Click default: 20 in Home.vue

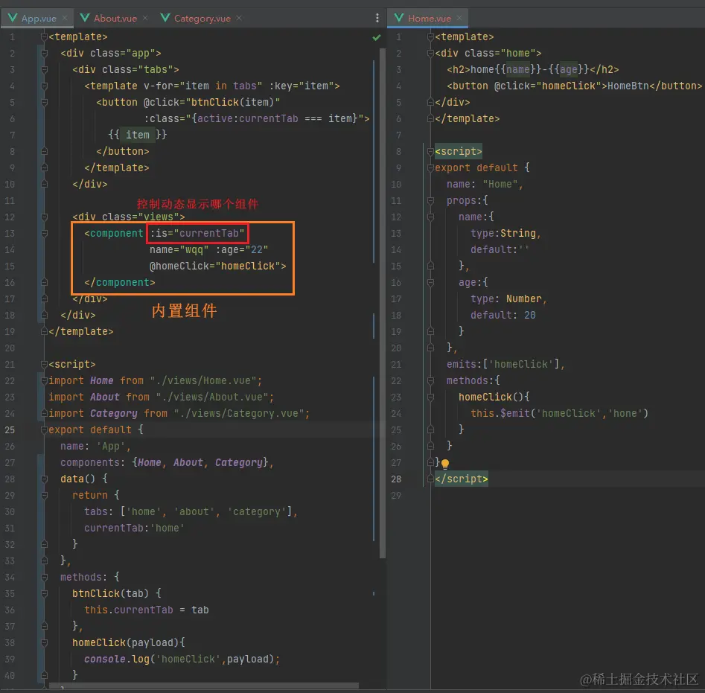pos(503,315)
